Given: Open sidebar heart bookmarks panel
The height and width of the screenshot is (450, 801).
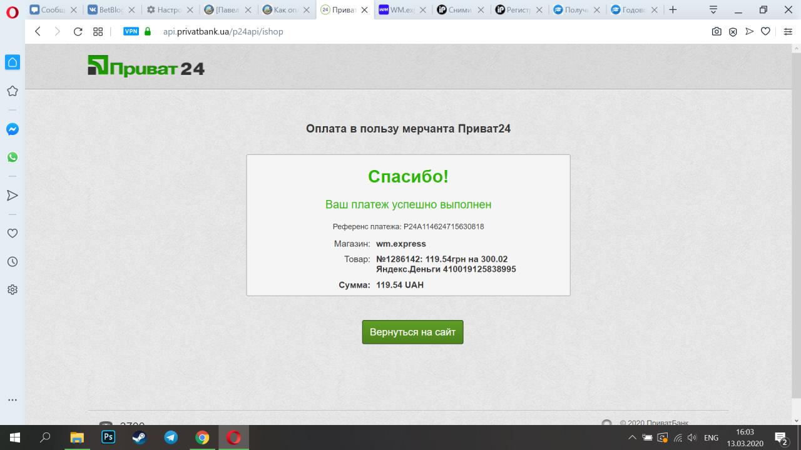Looking at the screenshot, I should [x=12, y=233].
